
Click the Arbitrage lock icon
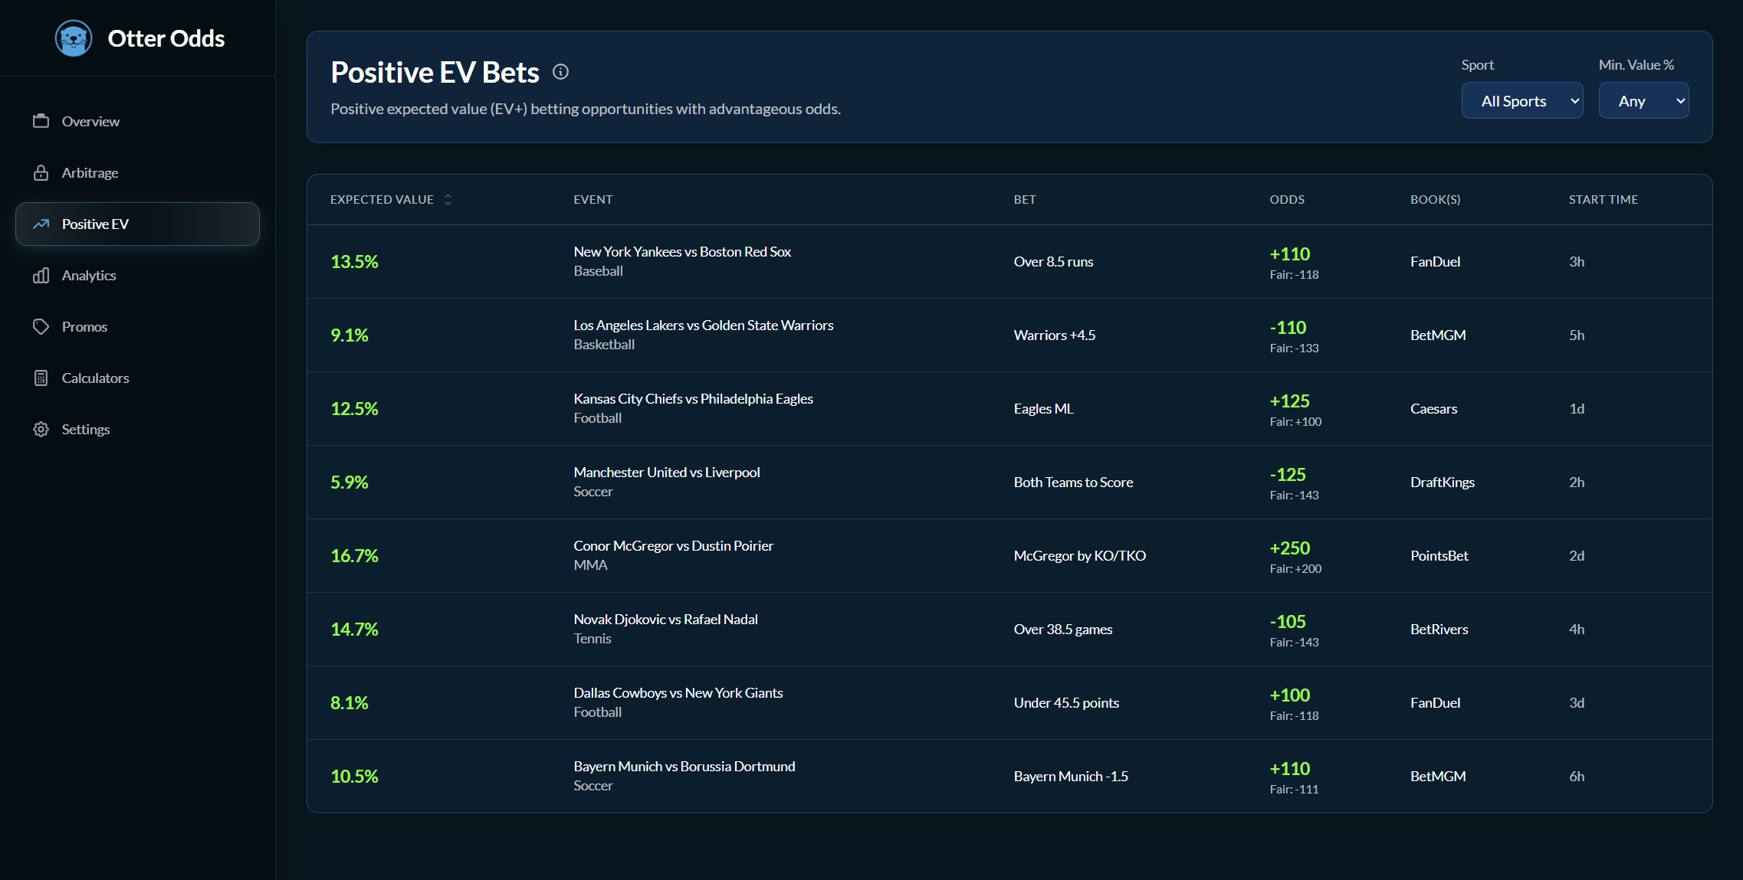(41, 172)
